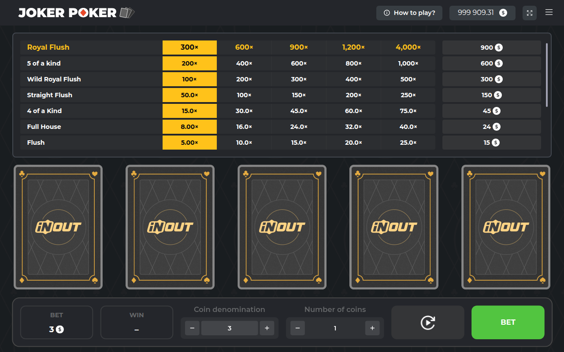The height and width of the screenshot is (352, 564).
Task: Toggle fullscreen mode icon
Action: click(530, 13)
